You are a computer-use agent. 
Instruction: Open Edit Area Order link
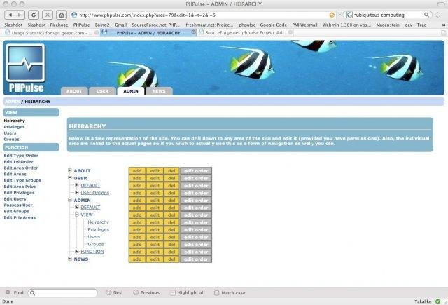[x=20, y=168]
